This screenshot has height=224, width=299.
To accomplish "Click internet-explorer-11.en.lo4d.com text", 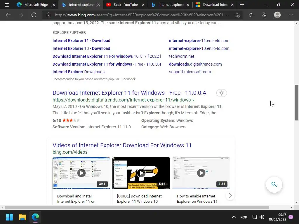I will tap(199, 41).
